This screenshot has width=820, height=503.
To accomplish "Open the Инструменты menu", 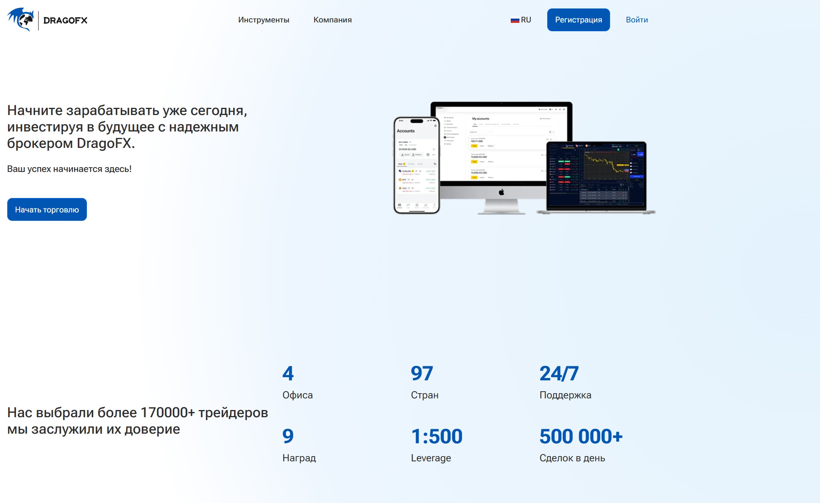I will point(264,20).
